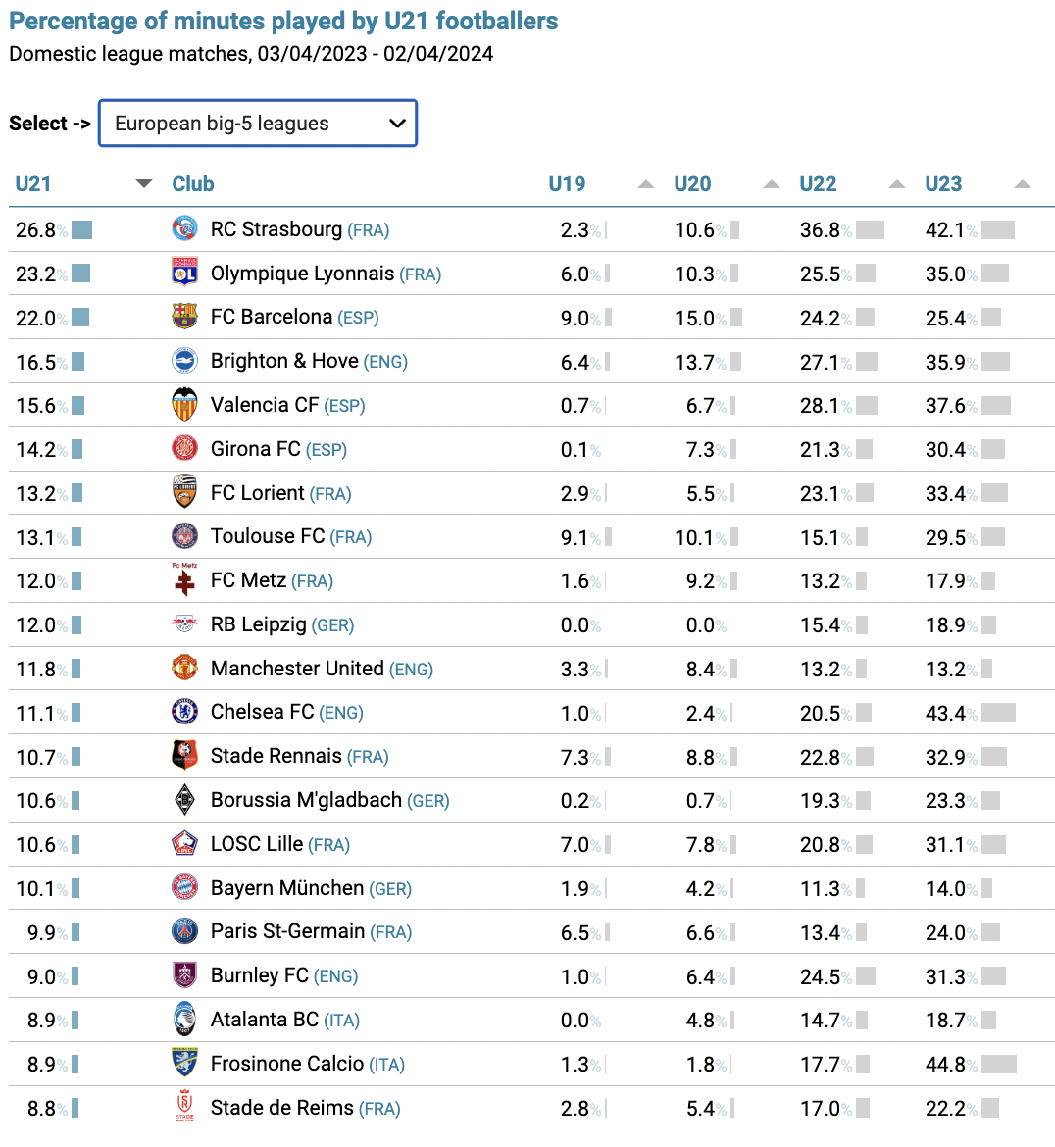Screen dimensions: 1055x1147
Task: Click the Bayern München logo
Action: (184, 887)
